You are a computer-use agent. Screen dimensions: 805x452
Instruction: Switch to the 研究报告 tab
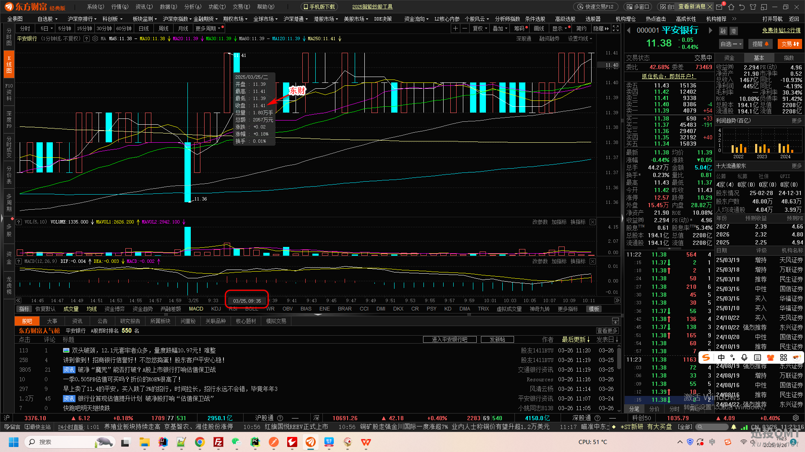pos(130,321)
